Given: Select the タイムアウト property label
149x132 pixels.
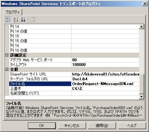Looking at the screenshot, I should coord(40,65).
